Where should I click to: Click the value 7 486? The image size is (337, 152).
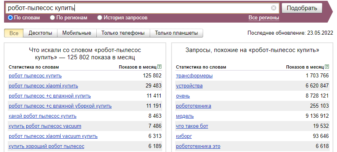click(155, 126)
